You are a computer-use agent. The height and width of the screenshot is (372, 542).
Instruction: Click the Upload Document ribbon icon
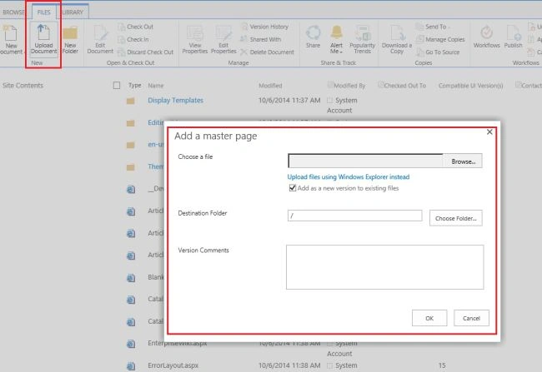point(43,39)
